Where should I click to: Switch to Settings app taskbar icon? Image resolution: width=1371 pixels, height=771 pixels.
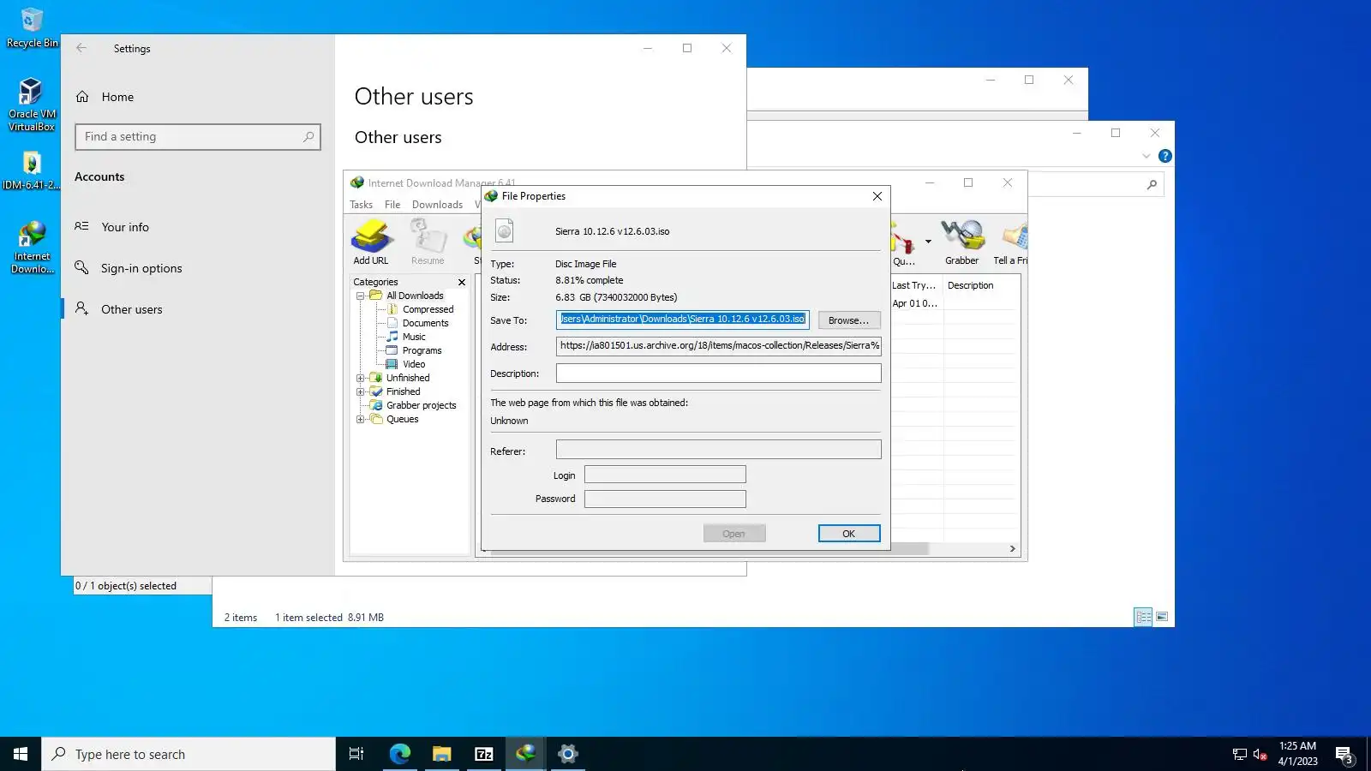click(567, 754)
